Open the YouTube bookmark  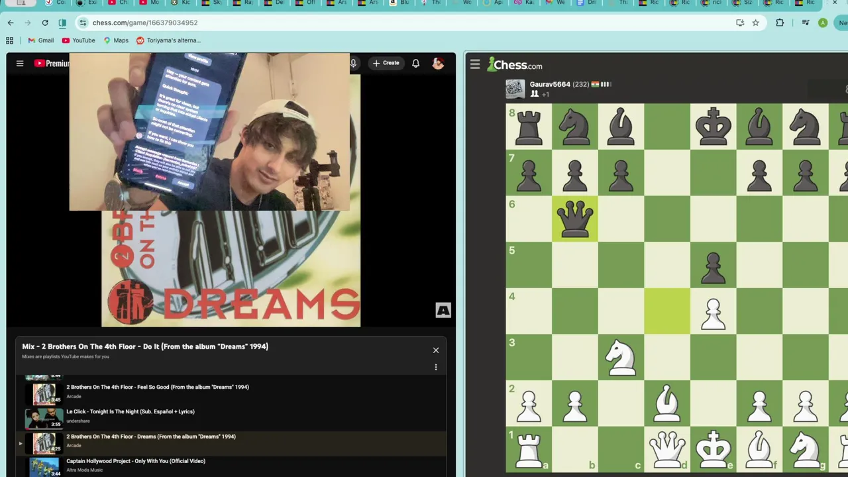pos(78,40)
